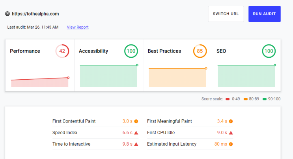Click orange info icon next to Estimated Input Latency
This screenshot has height=159, width=293.
click(231, 144)
